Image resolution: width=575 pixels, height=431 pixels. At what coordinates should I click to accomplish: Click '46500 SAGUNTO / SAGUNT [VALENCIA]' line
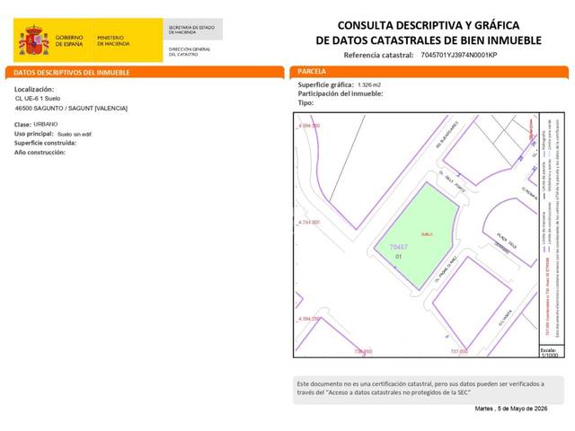[71, 108]
